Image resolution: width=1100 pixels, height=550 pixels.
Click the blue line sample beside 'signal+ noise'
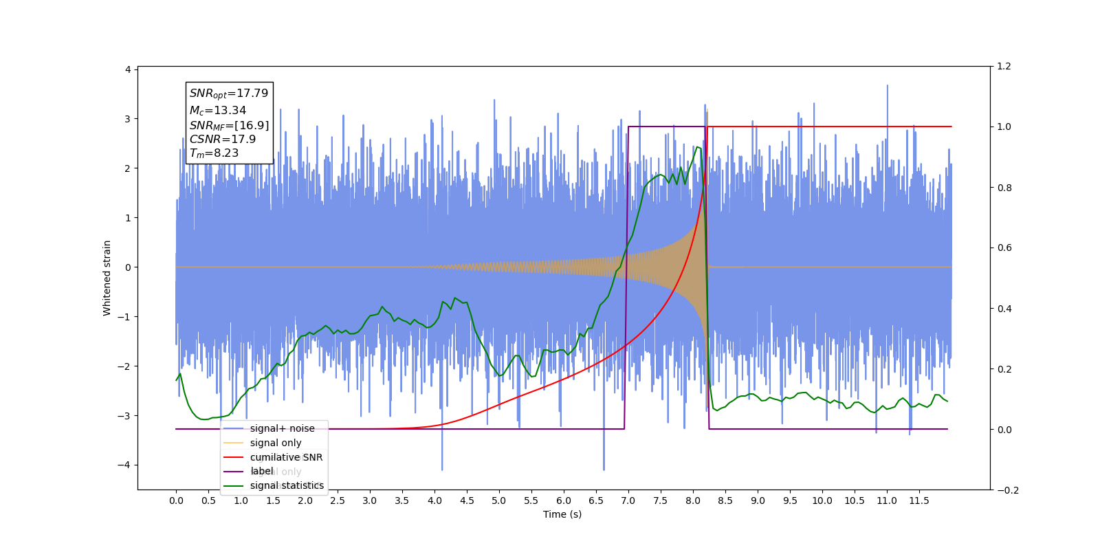pos(234,428)
